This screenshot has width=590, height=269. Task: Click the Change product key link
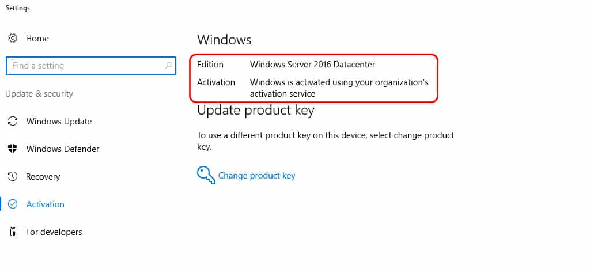(x=256, y=176)
